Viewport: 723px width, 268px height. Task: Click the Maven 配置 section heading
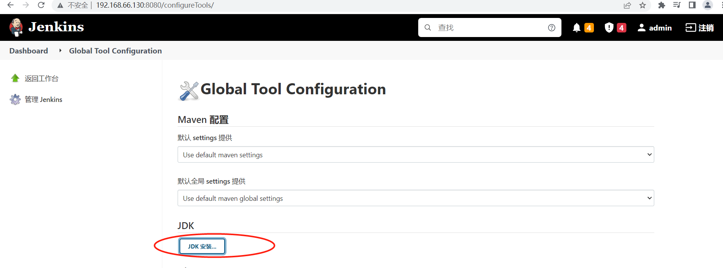(x=203, y=120)
